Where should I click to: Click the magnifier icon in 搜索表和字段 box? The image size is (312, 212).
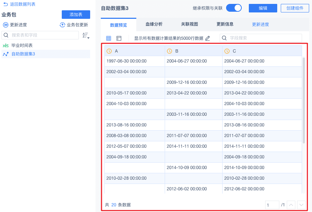point(6,35)
